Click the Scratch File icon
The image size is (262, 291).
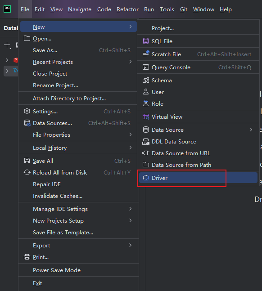tap(146, 54)
